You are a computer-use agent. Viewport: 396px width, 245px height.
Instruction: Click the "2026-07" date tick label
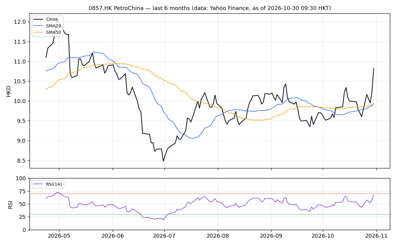[x=164, y=236]
